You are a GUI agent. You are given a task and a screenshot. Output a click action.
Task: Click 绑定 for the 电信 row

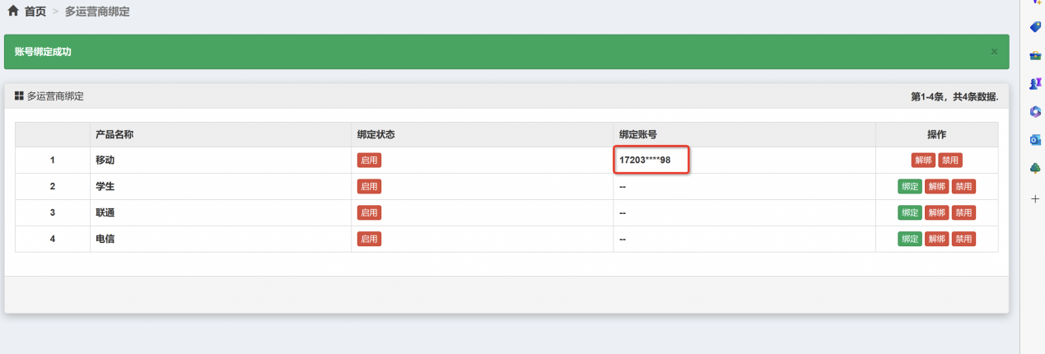pos(909,240)
